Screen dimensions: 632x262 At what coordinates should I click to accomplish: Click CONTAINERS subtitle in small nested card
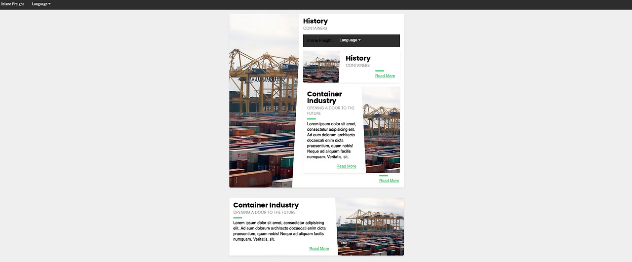[x=357, y=66]
